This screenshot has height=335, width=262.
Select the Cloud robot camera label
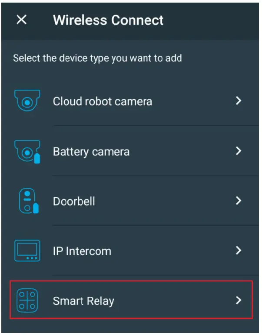click(x=103, y=101)
